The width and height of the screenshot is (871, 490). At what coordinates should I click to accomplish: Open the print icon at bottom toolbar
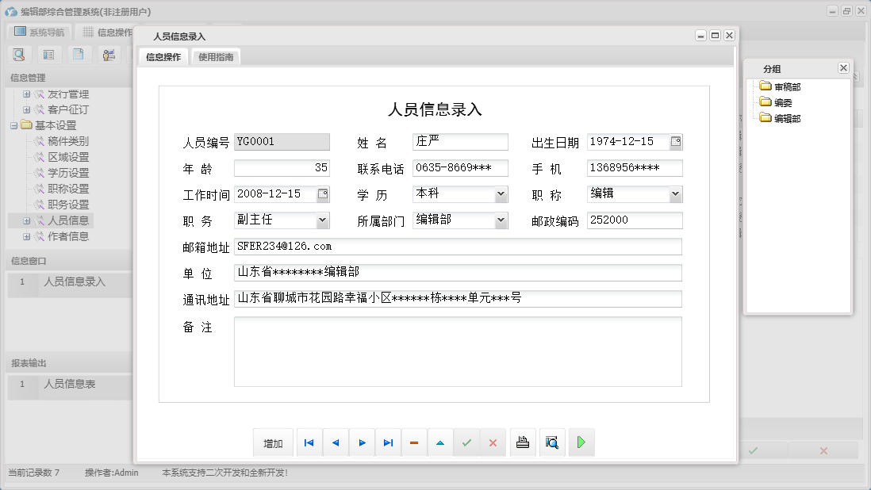(523, 442)
